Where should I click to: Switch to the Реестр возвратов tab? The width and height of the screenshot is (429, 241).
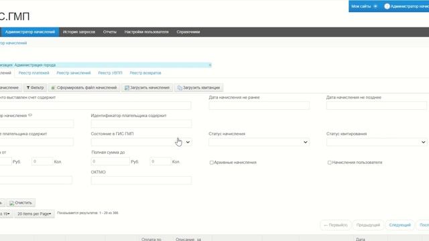click(145, 73)
